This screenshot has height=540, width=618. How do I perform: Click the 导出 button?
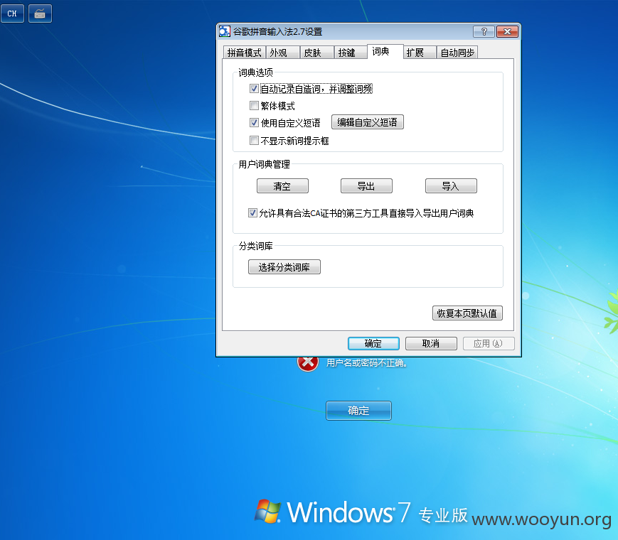[x=366, y=186]
